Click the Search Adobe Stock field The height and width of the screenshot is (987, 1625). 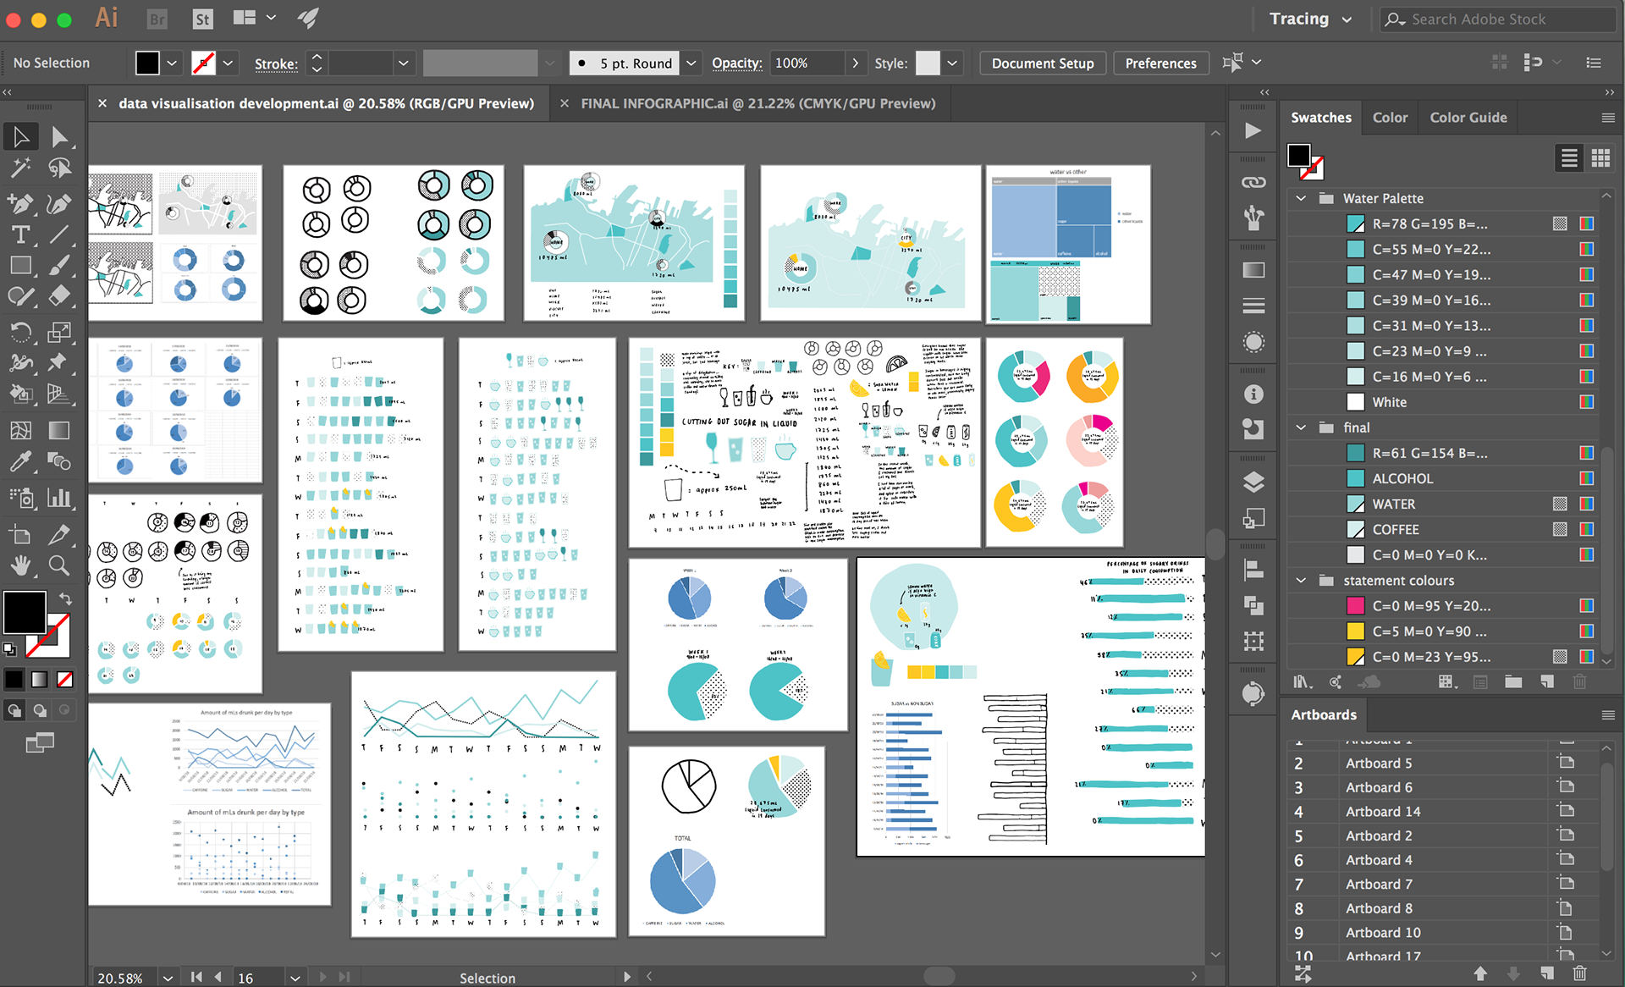pos(1498,19)
